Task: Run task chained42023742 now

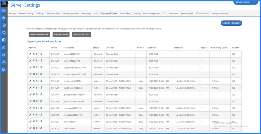Action: point(41,61)
